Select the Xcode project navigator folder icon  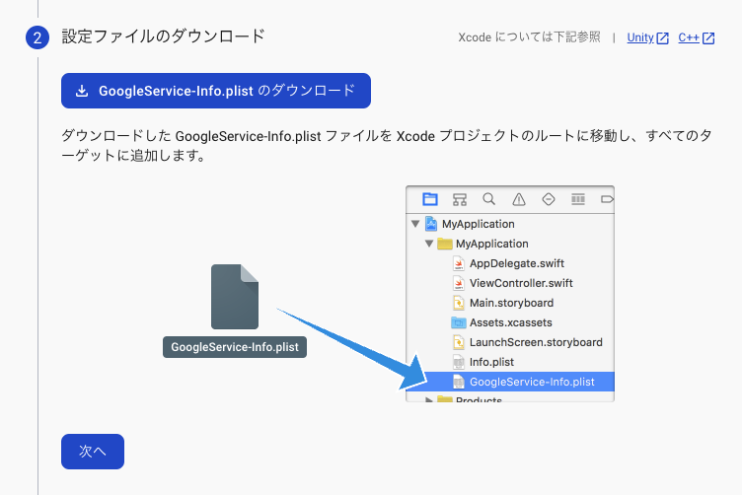(429, 199)
